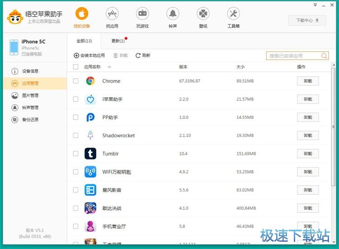
Task: Open the 备份还原 sidebar item
Action: click(x=35, y=119)
